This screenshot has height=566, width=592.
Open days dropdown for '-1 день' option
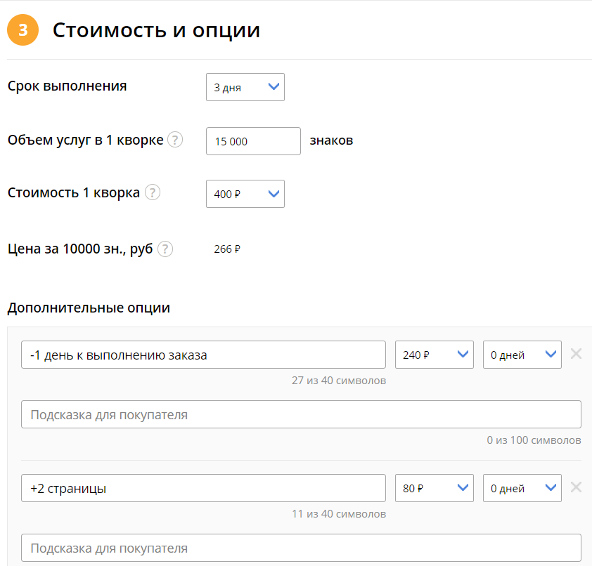[x=522, y=355]
